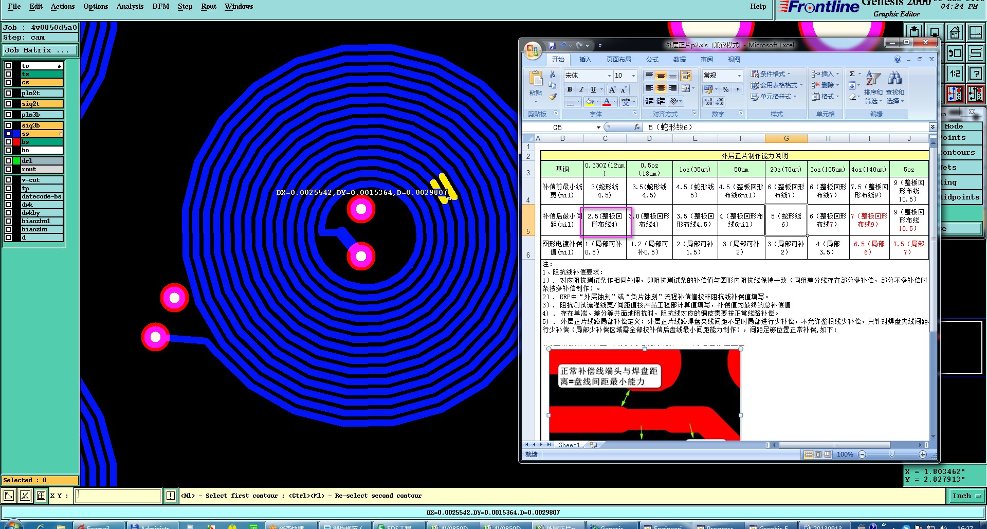Open the Analysis menu in Genesis

[x=130, y=6]
